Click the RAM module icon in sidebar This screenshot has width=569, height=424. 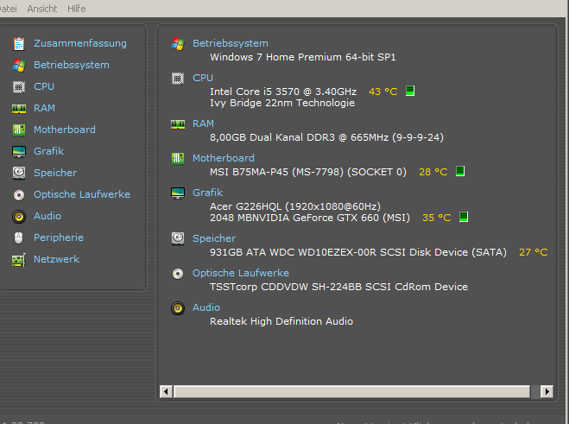[19, 109]
